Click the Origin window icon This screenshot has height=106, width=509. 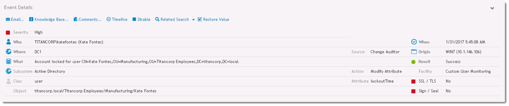coord(414,52)
